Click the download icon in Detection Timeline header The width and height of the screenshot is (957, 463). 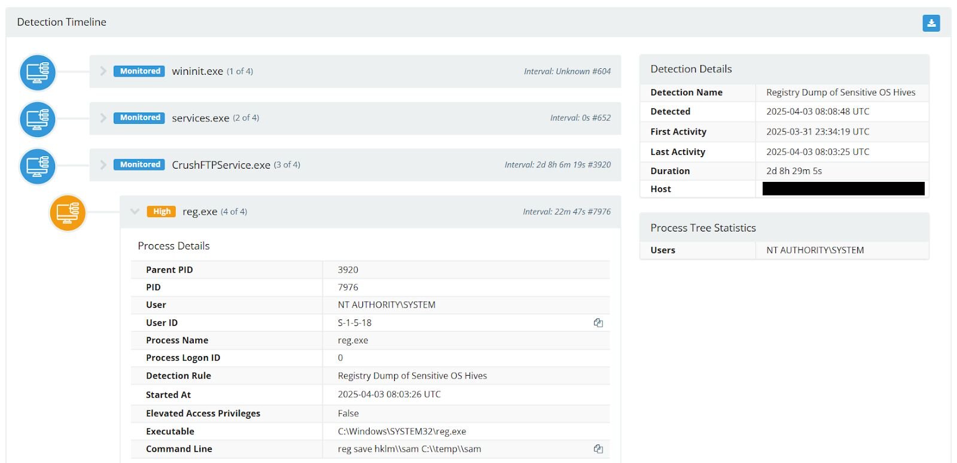coord(931,23)
